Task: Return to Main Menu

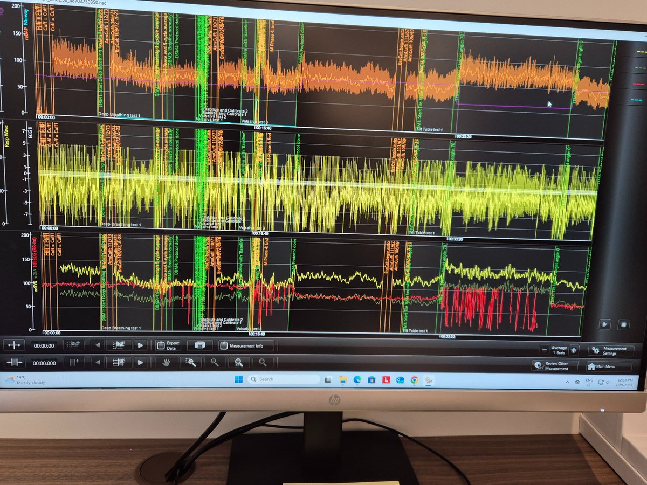Action: tap(609, 366)
